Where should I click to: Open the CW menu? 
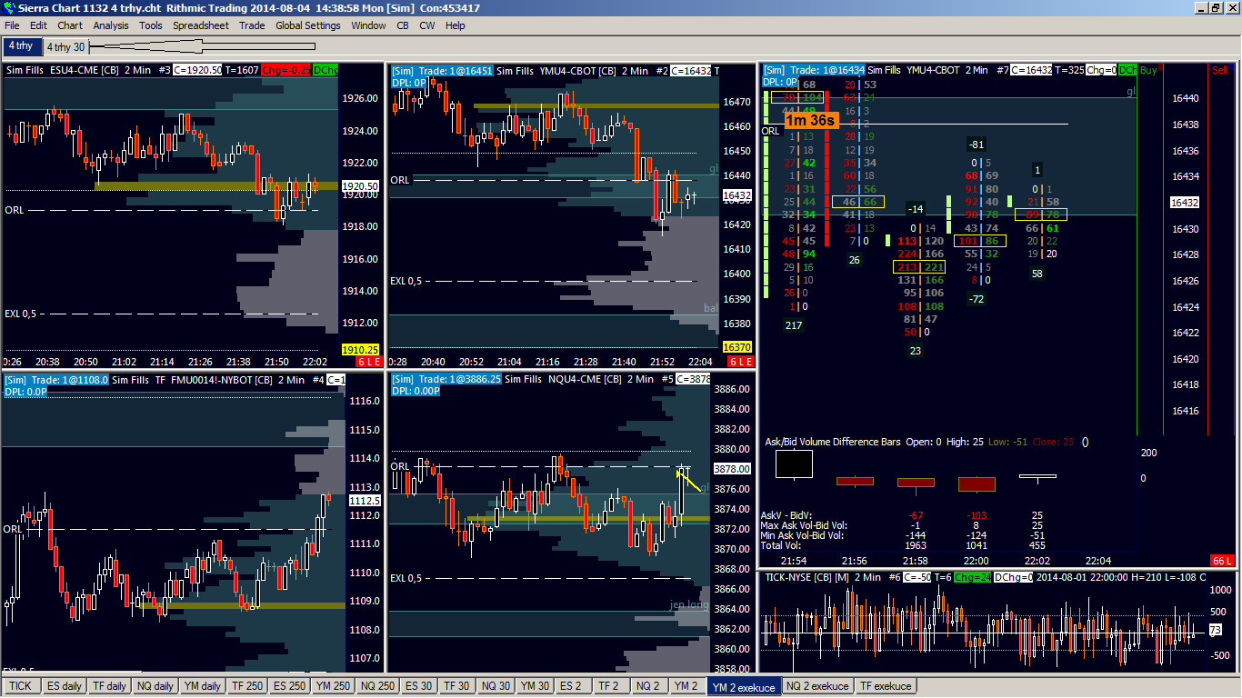tap(427, 25)
